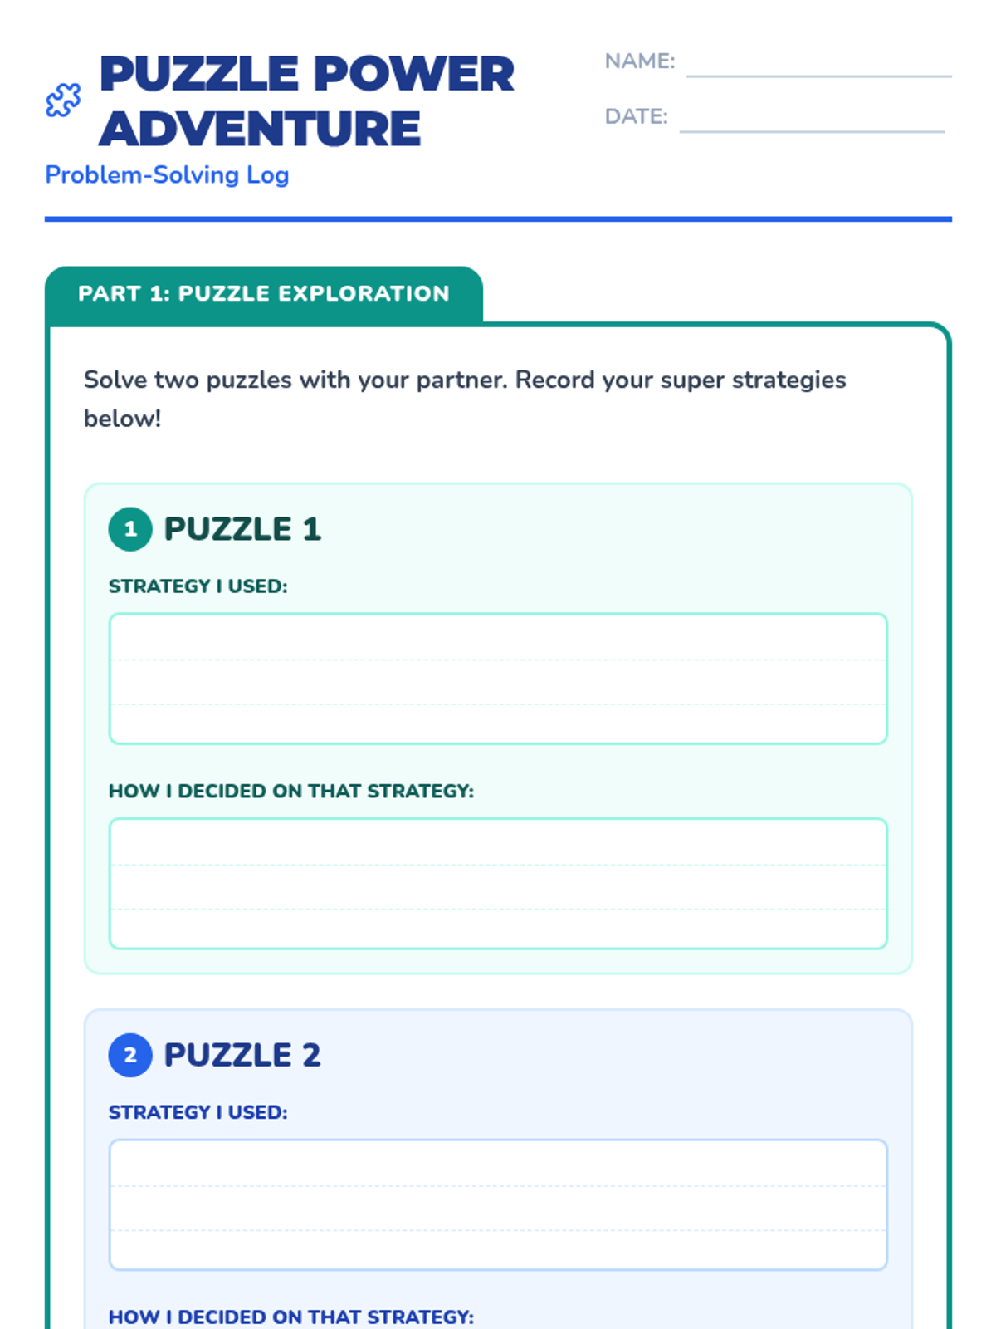Click Puzzle 1 'How I Decided on That Strategy' label

[290, 791]
